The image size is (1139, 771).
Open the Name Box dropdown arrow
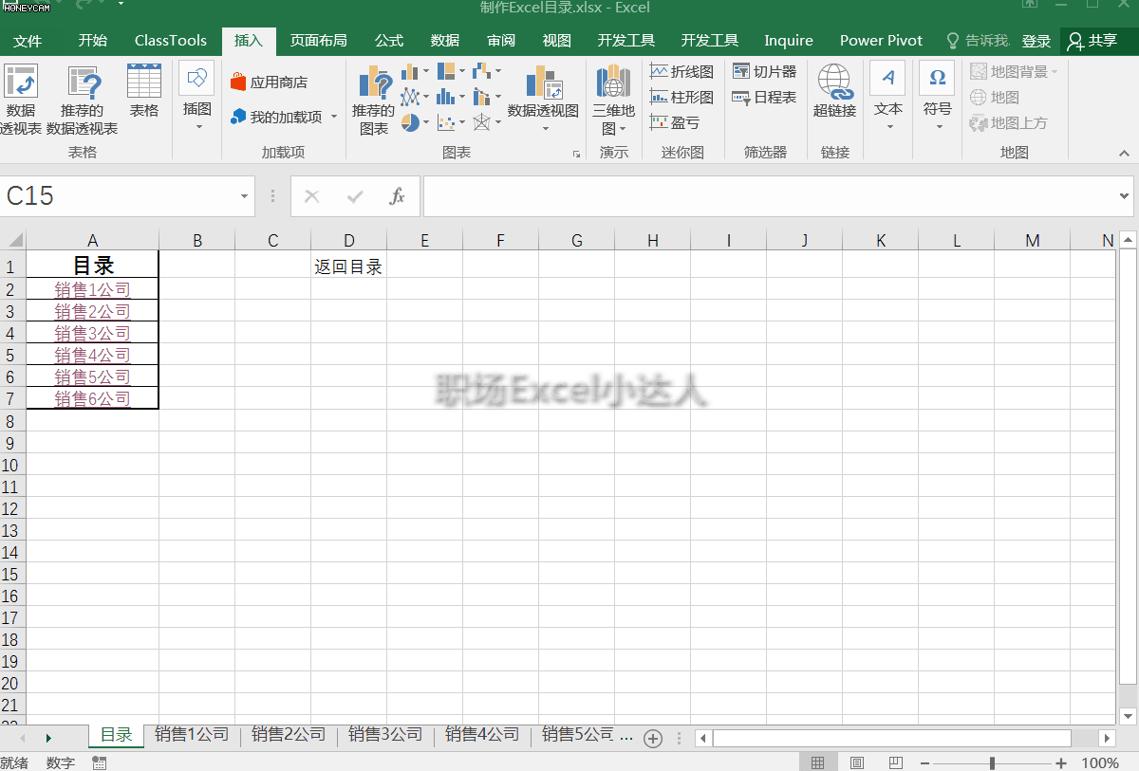click(244, 196)
